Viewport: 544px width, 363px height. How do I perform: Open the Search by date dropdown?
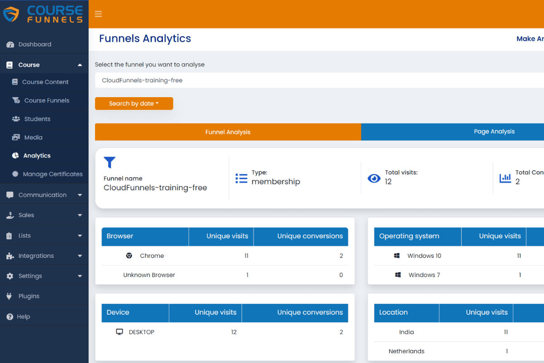point(134,103)
